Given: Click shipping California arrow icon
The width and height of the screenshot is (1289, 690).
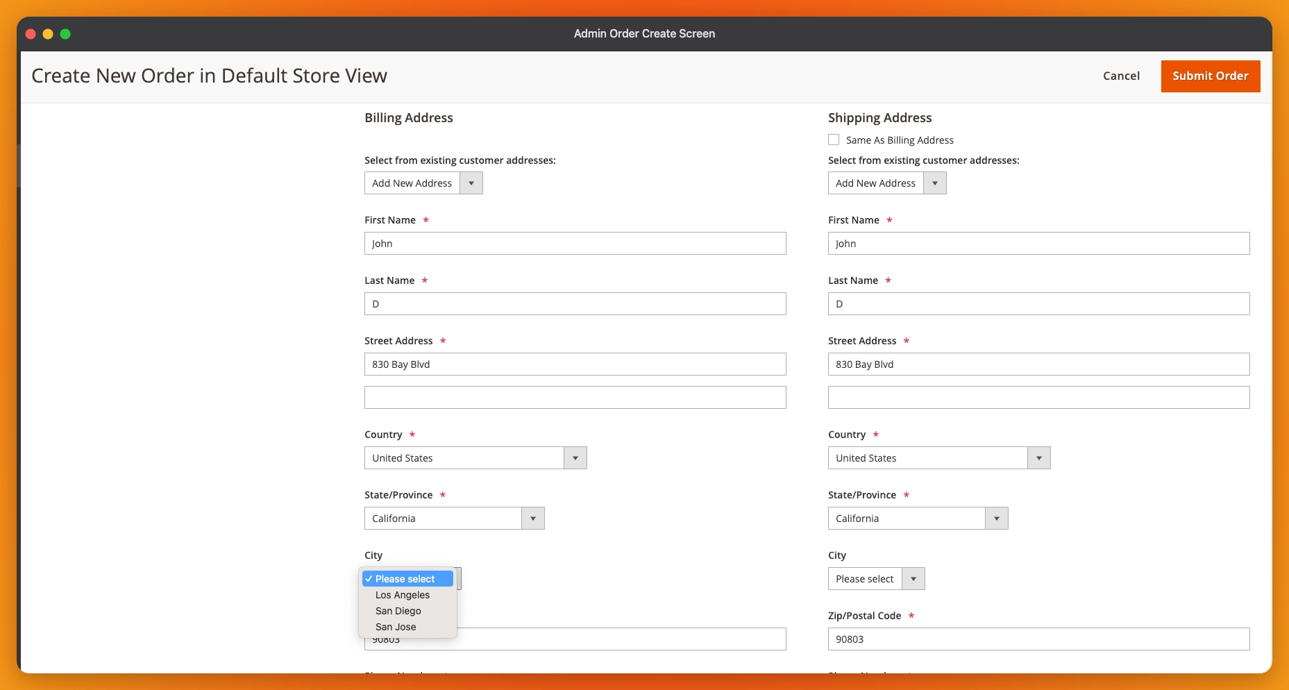Looking at the screenshot, I should [x=997, y=519].
